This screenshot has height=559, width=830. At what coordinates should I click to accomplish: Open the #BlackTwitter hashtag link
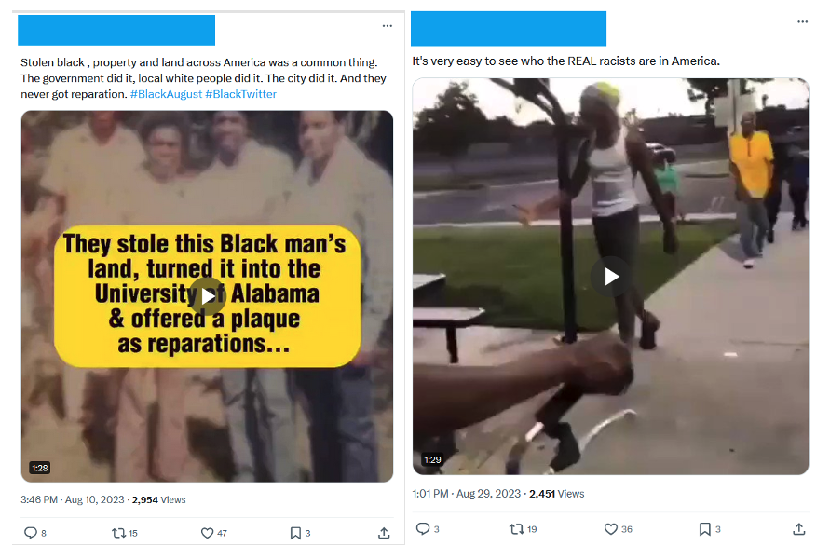coord(241,94)
